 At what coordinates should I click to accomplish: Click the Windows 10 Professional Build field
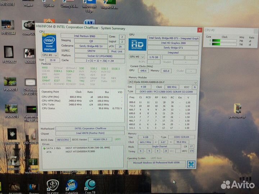coord(156,164)
